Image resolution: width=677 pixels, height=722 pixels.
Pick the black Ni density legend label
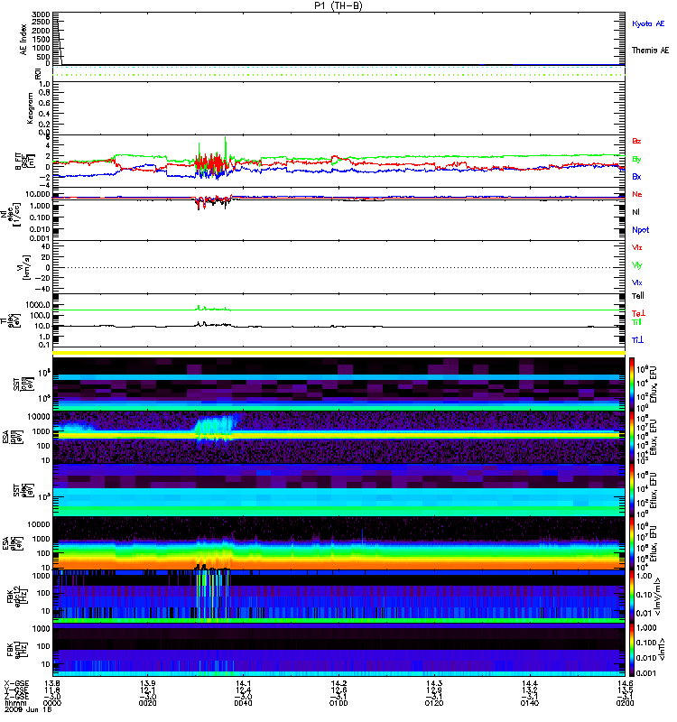coord(635,212)
